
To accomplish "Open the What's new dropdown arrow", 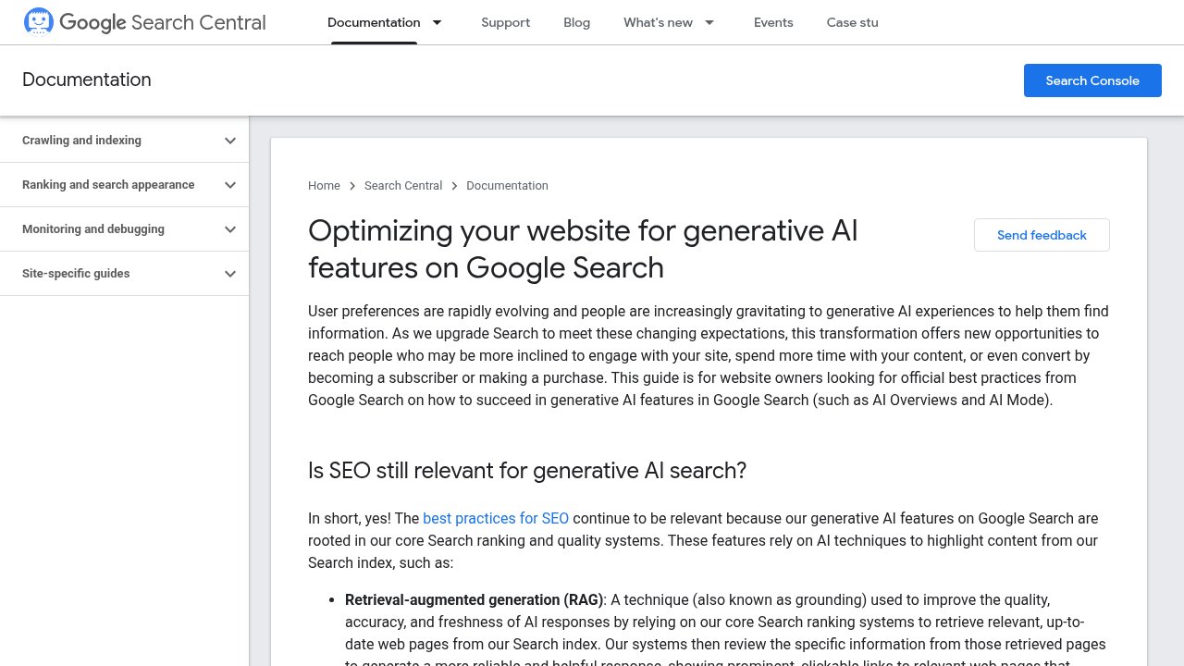I will tap(709, 22).
